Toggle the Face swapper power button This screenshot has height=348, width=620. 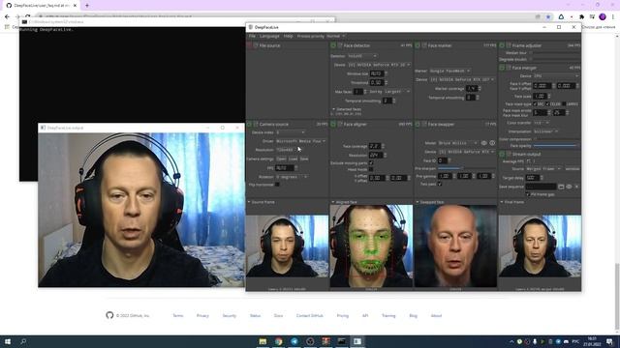coord(418,125)
